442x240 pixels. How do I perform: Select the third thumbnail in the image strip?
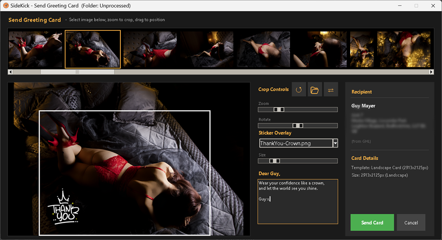[150, 49]
